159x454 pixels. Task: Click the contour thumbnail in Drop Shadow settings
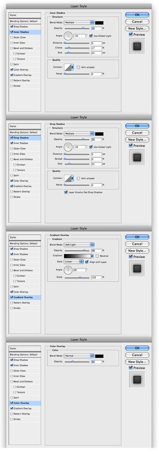(x=67, y=178)
